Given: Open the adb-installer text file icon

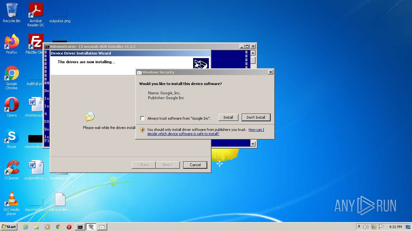Looking at the screenshot, I should click(60, 202).
